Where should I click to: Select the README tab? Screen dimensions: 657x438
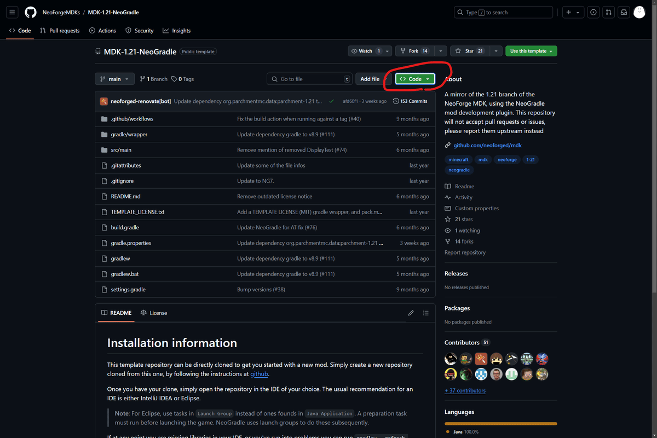116,313
